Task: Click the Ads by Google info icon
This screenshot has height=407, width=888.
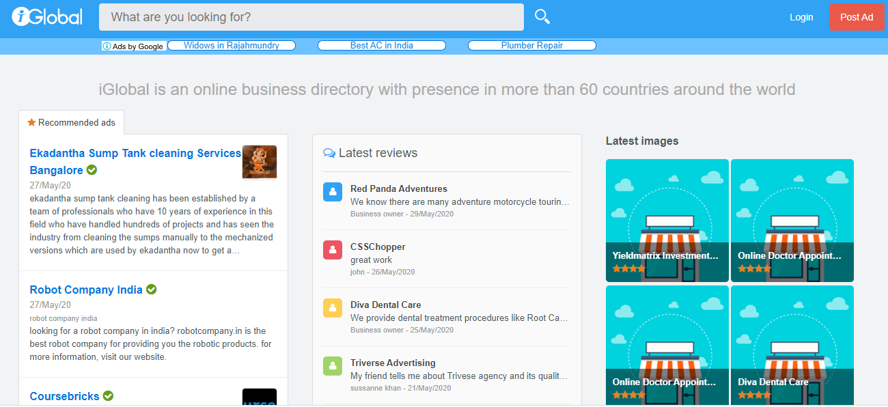Action: click(107, 46)
